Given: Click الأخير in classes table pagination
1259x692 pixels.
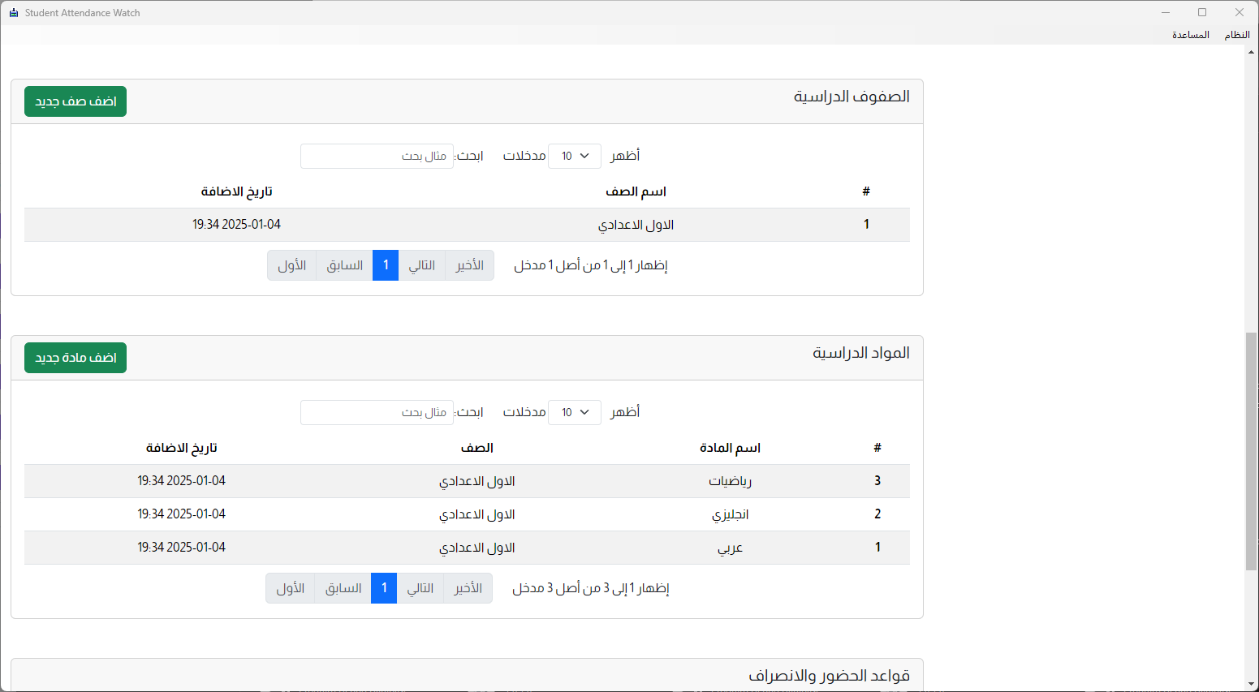Looking at the screenshot, I should point(469,265).
